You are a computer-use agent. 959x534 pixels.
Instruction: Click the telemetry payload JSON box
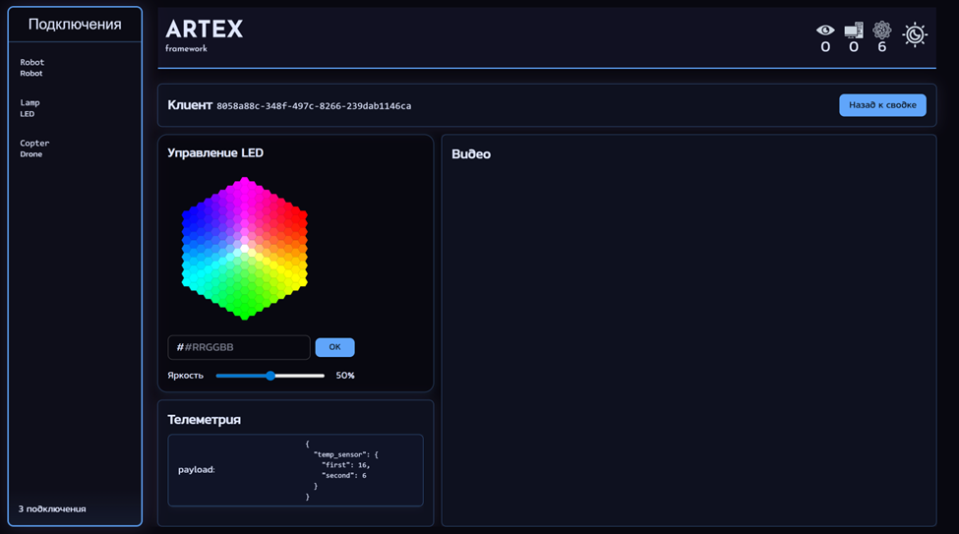click(295, 470)
